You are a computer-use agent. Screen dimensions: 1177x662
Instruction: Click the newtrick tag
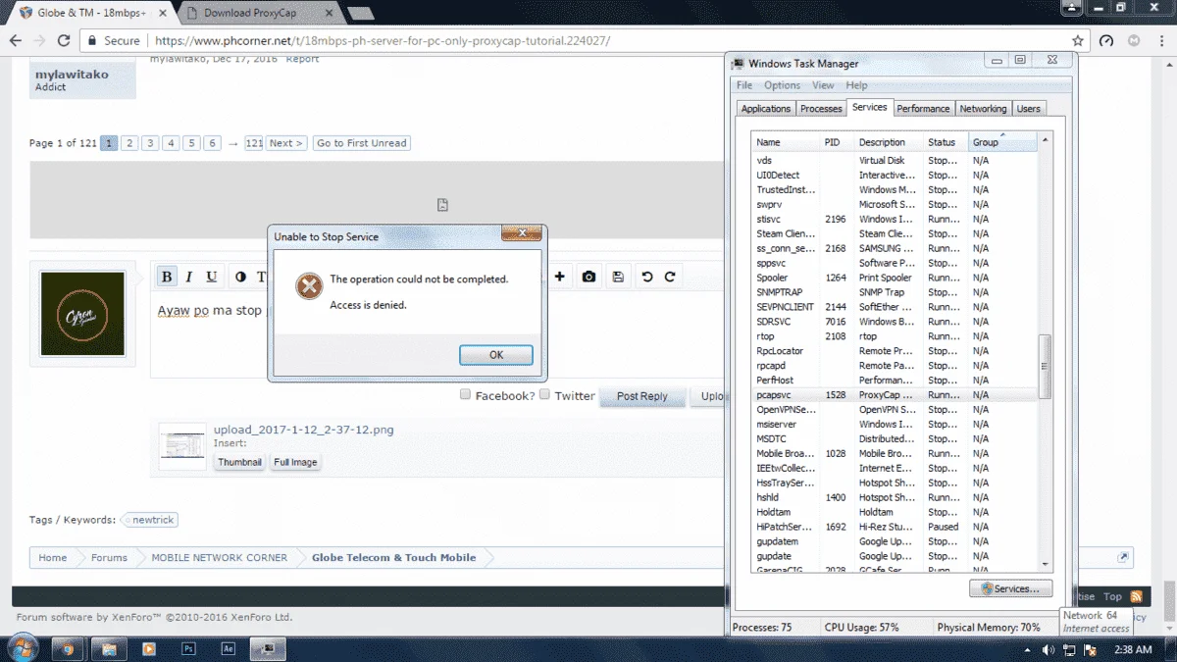point(152,521)
